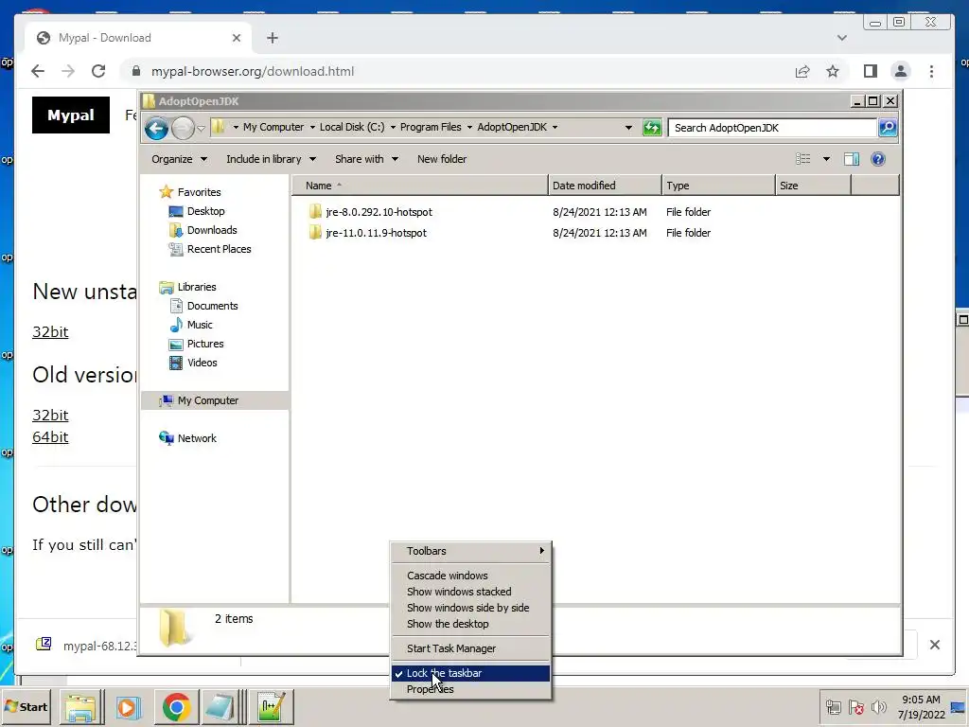Click Windows Explorer taskbar icon
969x727 pixels.
click(81, 707)
